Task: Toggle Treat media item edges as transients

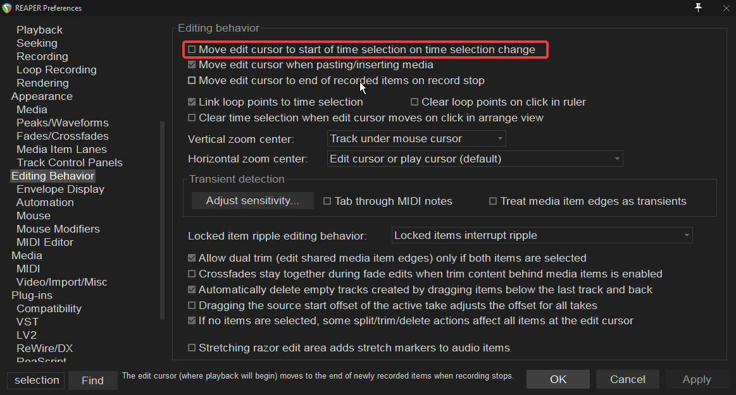Action: click(x=493, y=201)
